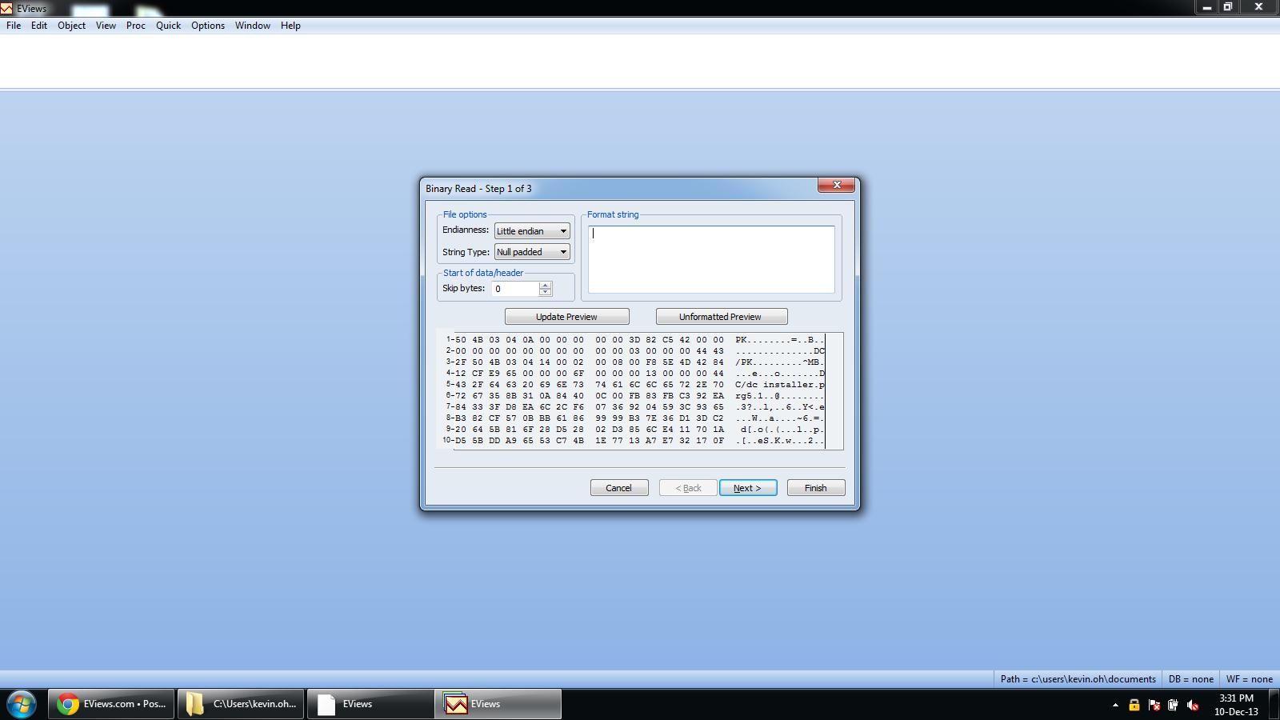Open the View menu
1280x720 pixels.
(106, 26)
